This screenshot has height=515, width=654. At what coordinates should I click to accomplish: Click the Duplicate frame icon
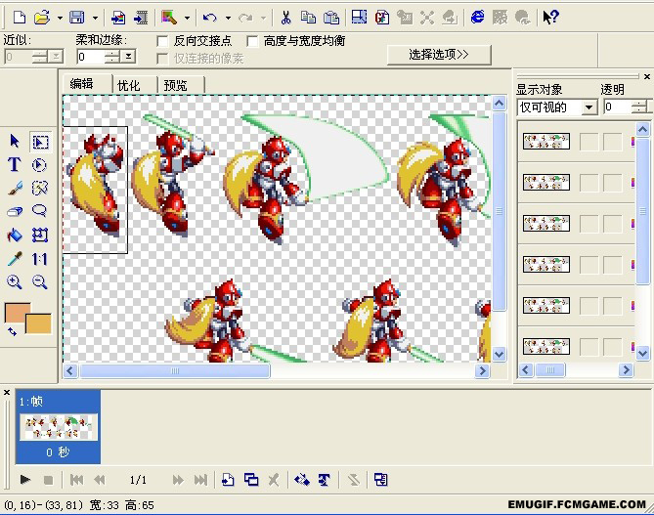tap(251, 480)
